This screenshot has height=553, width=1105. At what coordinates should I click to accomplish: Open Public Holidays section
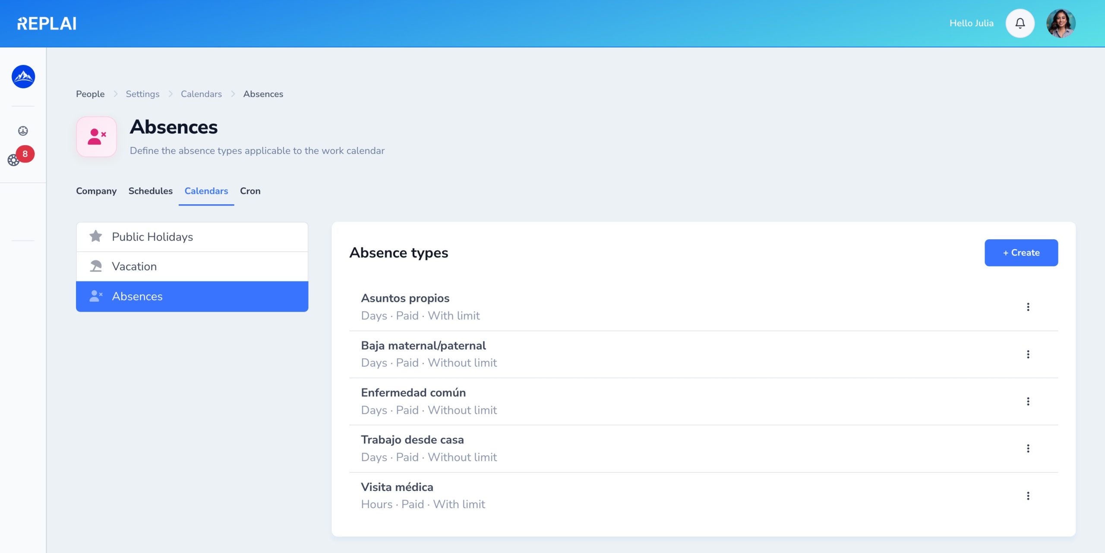pos(192,237)
